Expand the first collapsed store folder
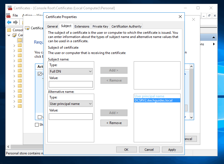The height and width of the screenshot is (164, 224). (x=14, y=46)
